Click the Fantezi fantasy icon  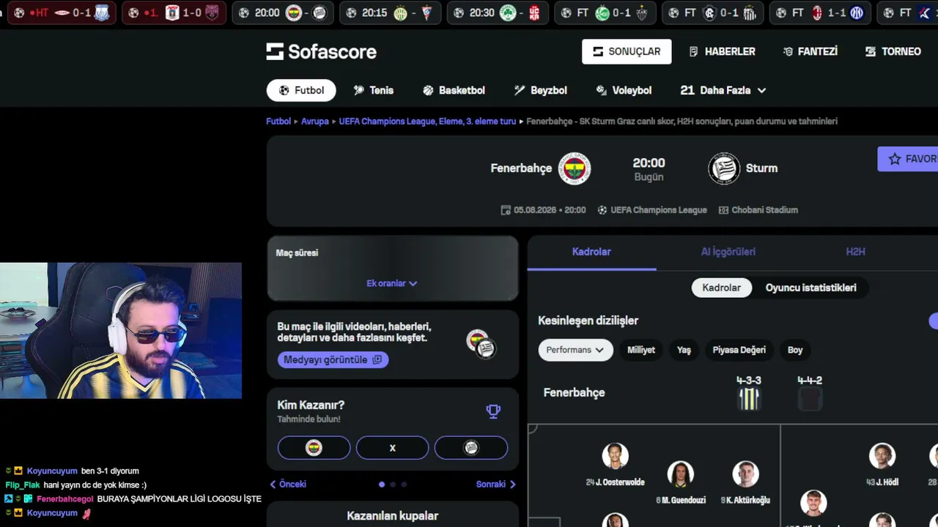788,51
